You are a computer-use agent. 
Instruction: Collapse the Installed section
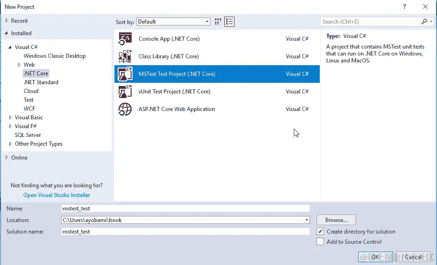point(6,33)
